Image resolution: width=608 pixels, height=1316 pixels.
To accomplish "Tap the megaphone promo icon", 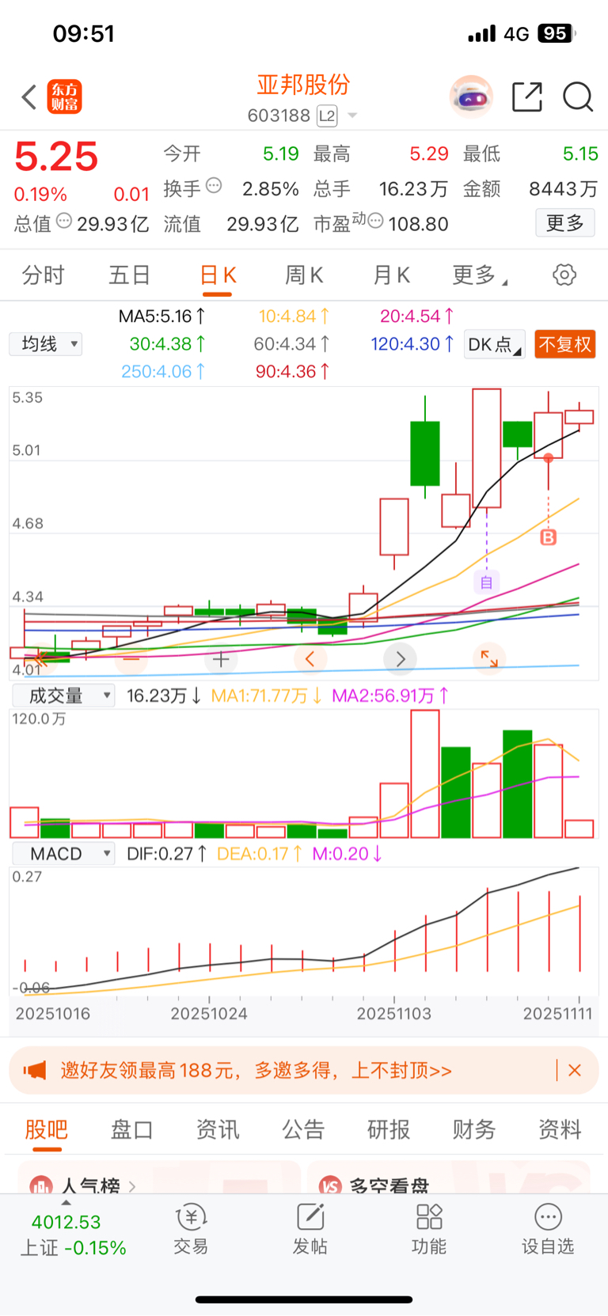I will [x=35, y=1071].
